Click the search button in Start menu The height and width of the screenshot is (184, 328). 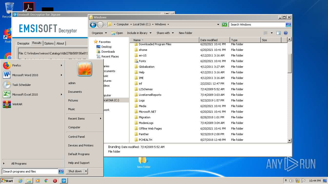click(61, 171)
